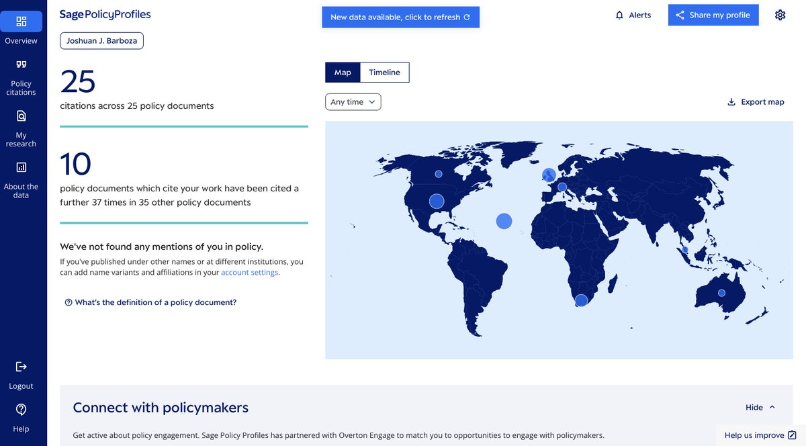Select the citation bubble over South Africa

tap(581, 301)
